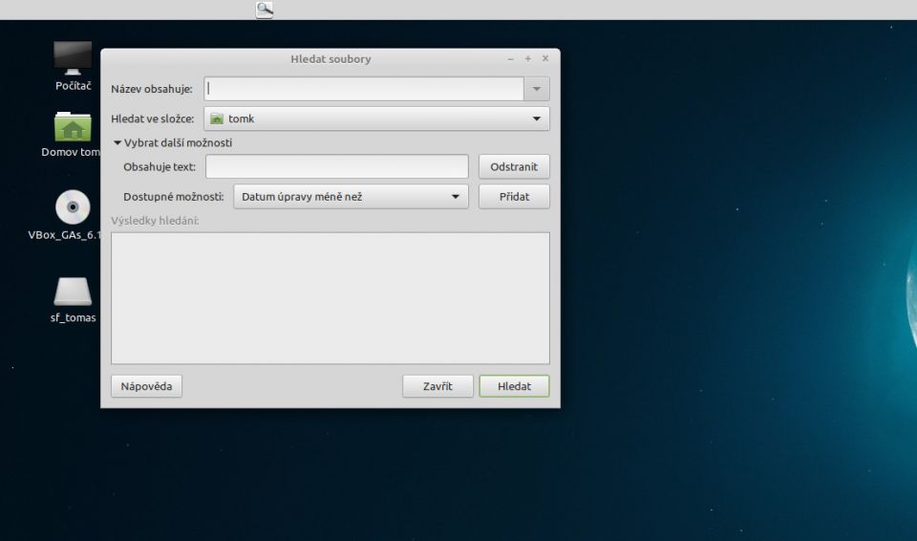Click the home folder icon beside tomk
This screenshot has height=541, width=917.
pos(217,119)
